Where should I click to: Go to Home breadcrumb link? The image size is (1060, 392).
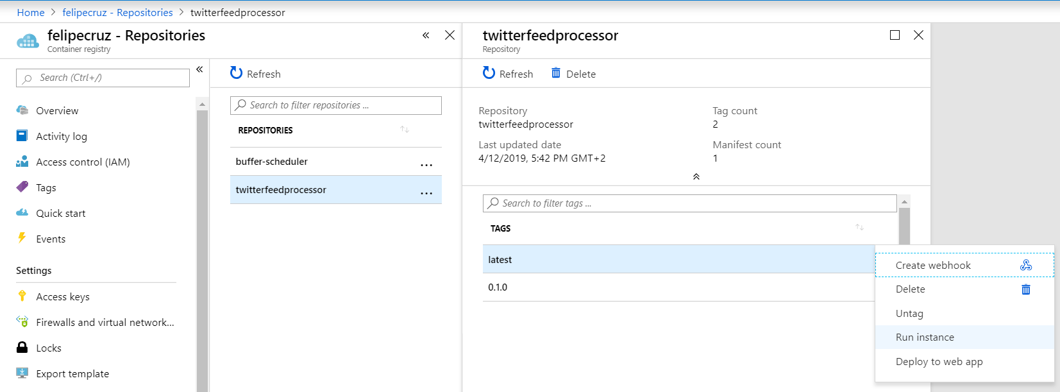(x=31, y=12)
